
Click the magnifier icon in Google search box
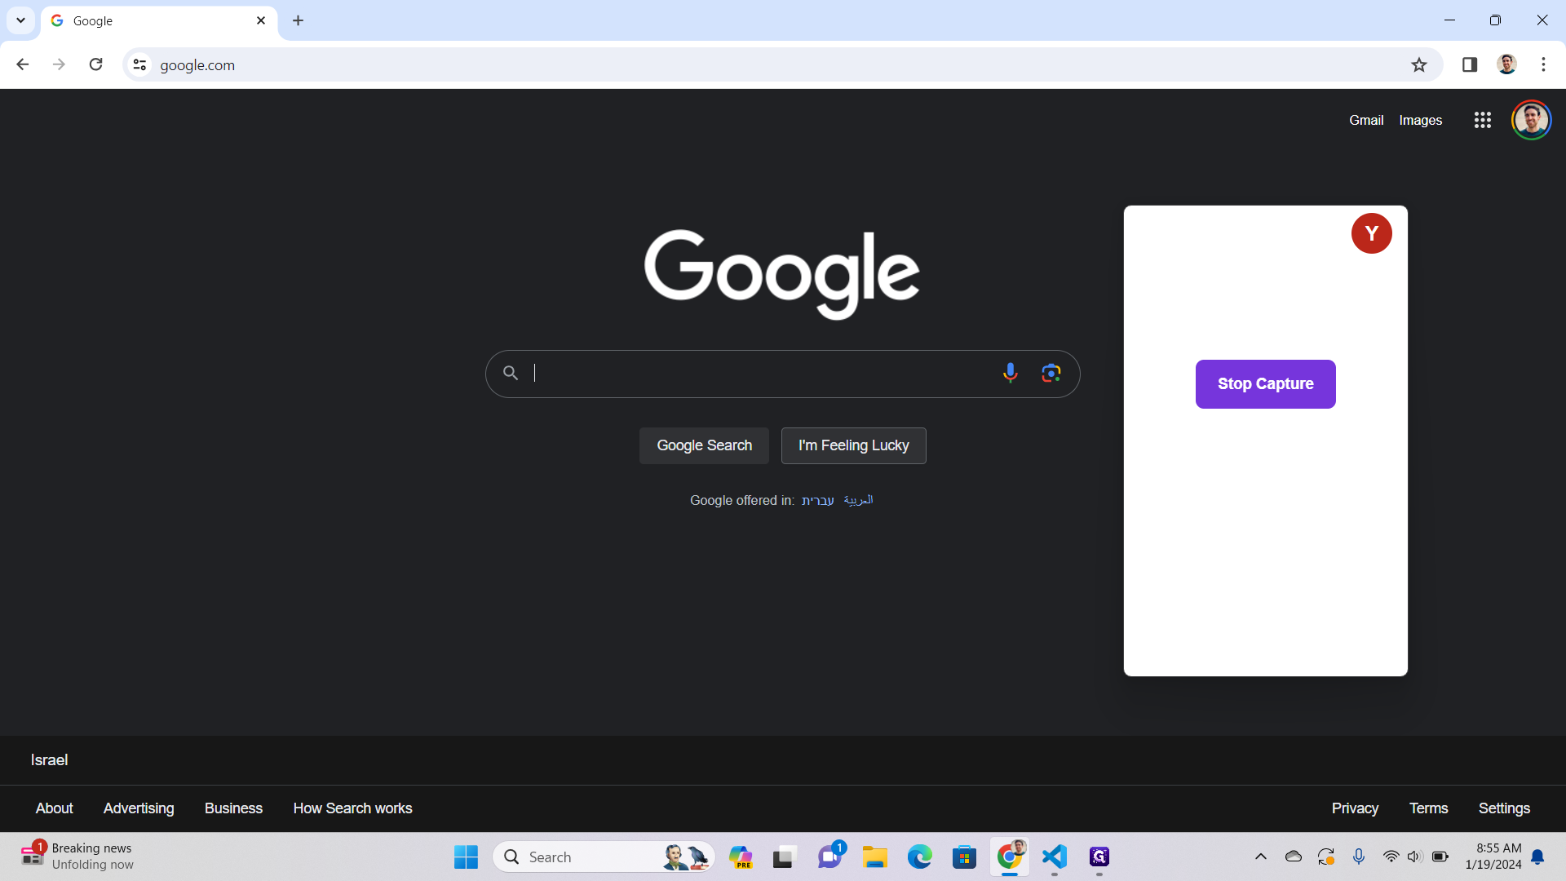(x=511, y=373)
